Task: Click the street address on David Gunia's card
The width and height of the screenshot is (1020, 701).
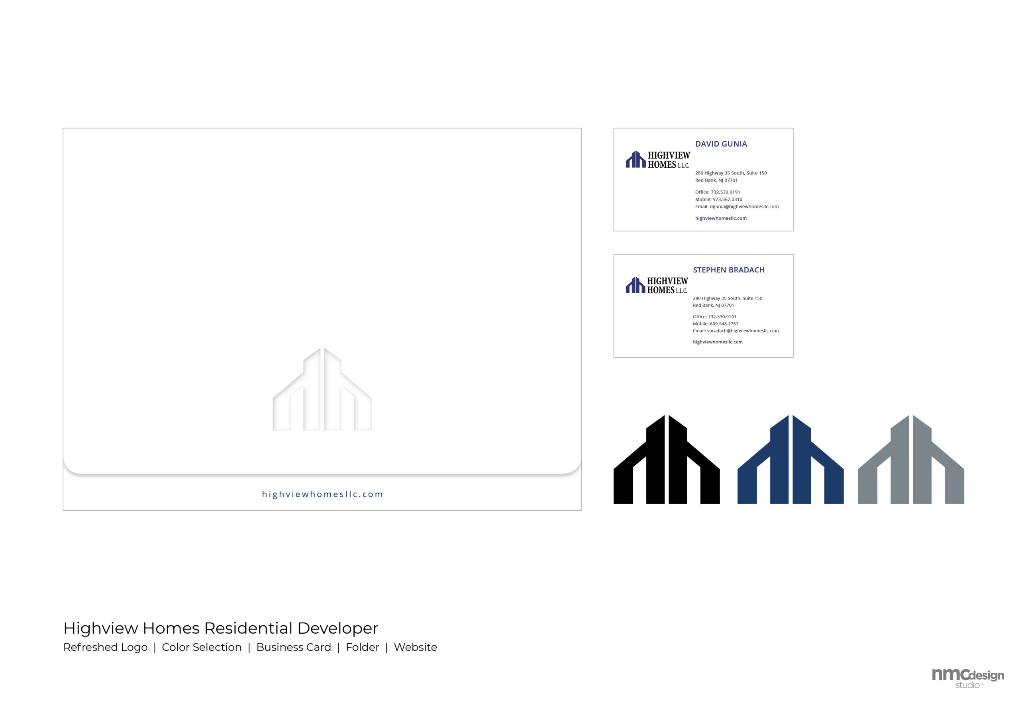Action: pyautogui.click(x=731, y=173)
